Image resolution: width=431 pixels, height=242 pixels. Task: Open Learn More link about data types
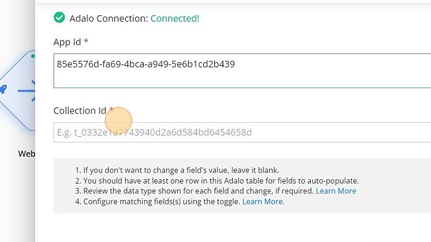coord(336,191)
